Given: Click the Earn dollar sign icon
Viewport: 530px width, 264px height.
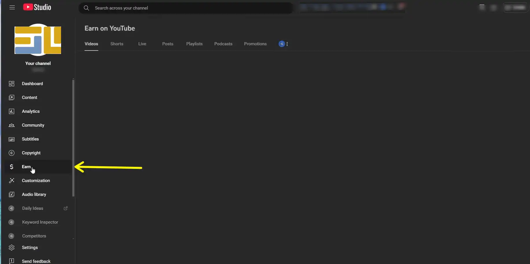Looking at the screenshot, I should coord(12,167).
